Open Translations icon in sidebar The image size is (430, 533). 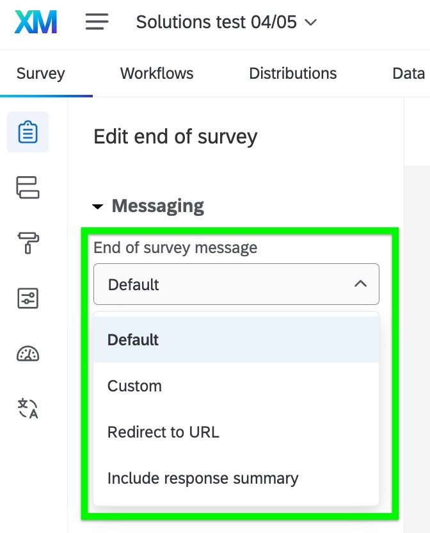28,408
